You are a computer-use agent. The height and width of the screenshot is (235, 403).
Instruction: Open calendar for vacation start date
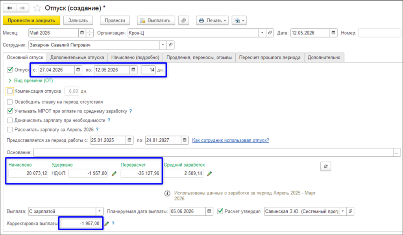[78, 70]
